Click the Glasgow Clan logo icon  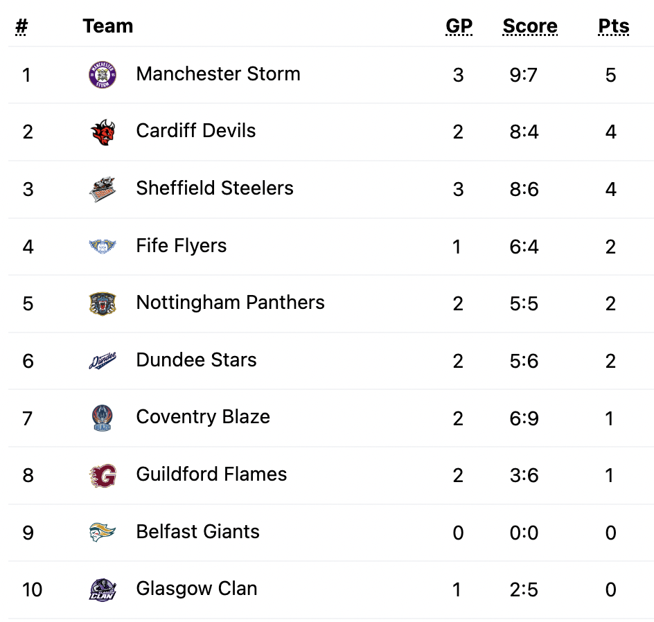[x=103, y=589]
